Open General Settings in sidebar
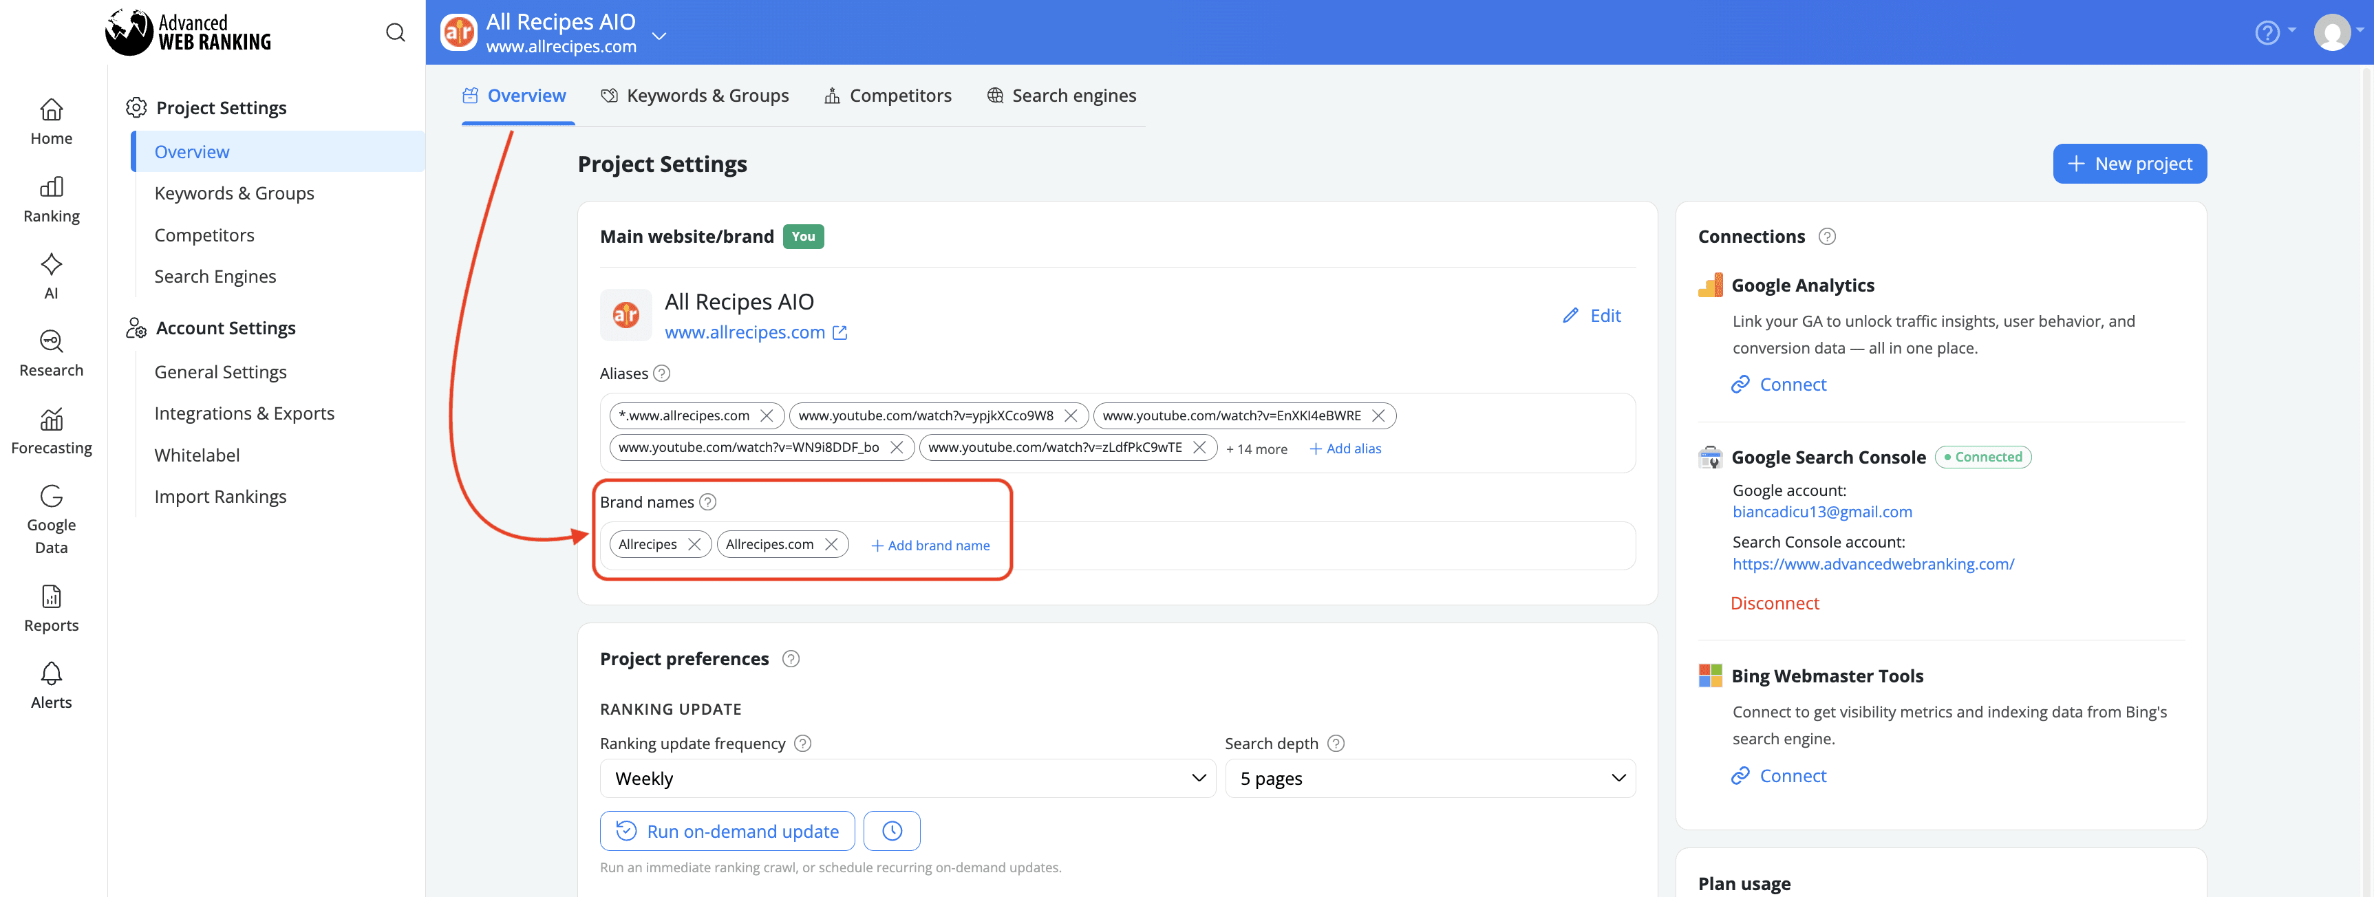Image resolution: width=2374 pixels, height=897 pixels. tap(220, 373)
